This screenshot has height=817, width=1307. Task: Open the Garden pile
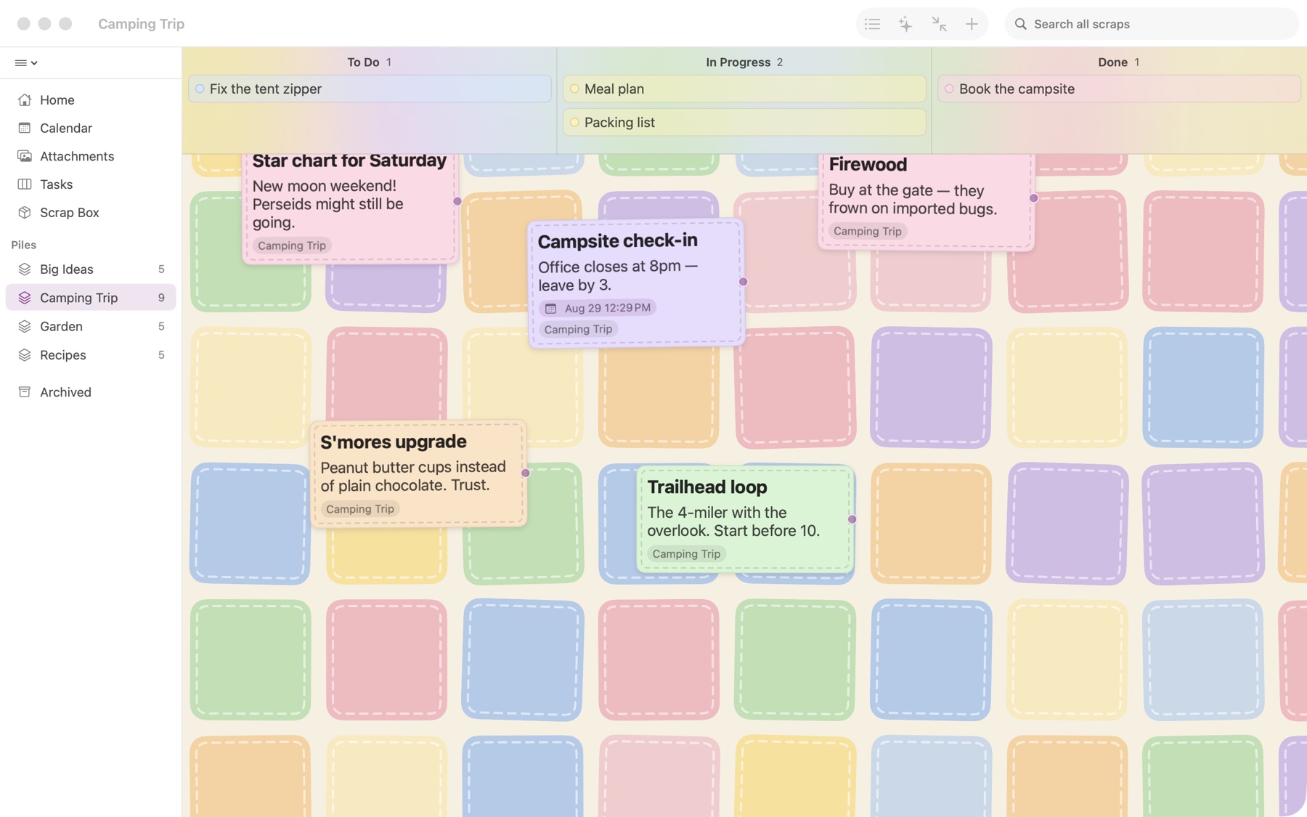tap(91, 327)
